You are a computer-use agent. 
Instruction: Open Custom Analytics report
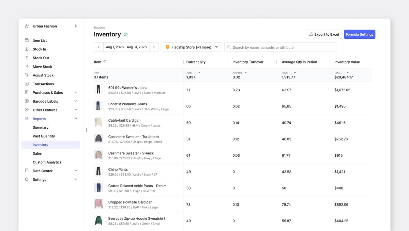click(x=47, y=162)
